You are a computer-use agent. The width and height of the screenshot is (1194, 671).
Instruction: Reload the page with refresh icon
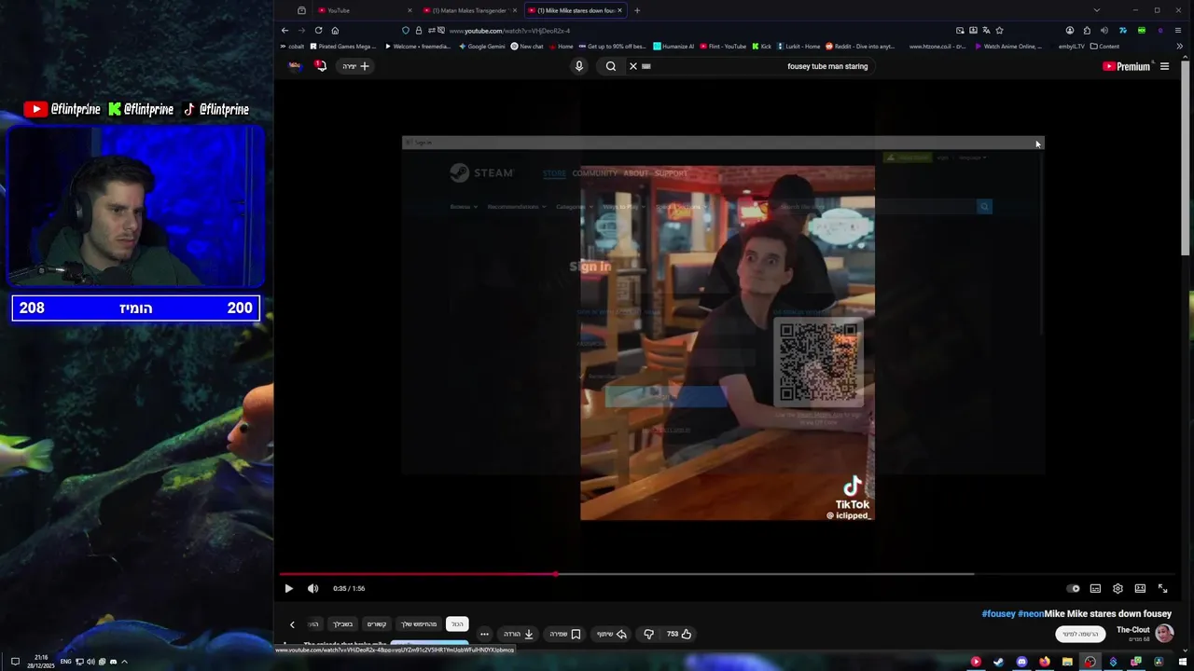click(x=318, y=31)
